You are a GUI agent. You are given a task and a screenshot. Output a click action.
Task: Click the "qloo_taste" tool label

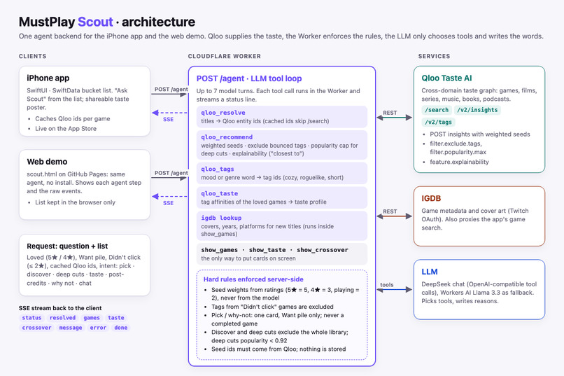(x=220, y=193)
